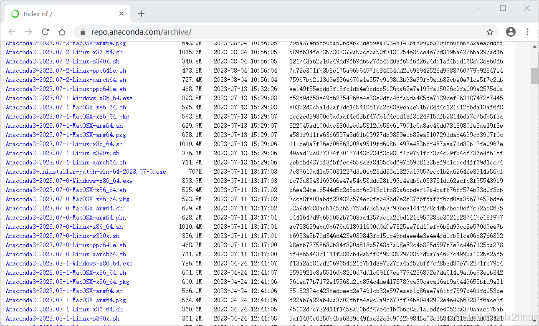
Task: Click hash of 2023.07-1-Linux-ppc64le.sh starting ee149f55
Action: 396,89
